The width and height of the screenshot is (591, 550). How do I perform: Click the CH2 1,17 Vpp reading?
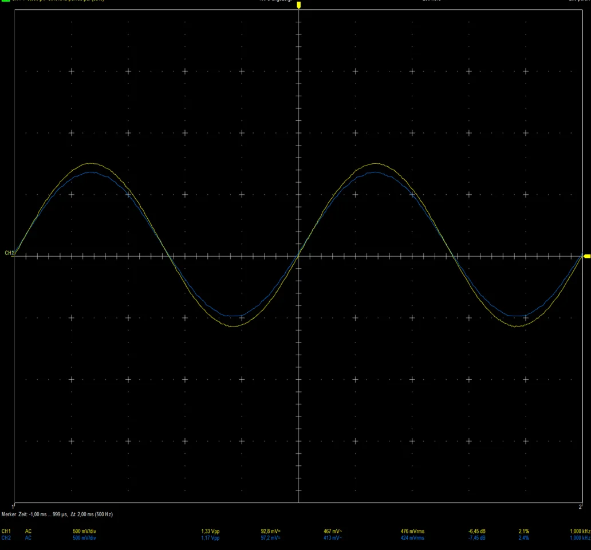click(x=210, y=538)
